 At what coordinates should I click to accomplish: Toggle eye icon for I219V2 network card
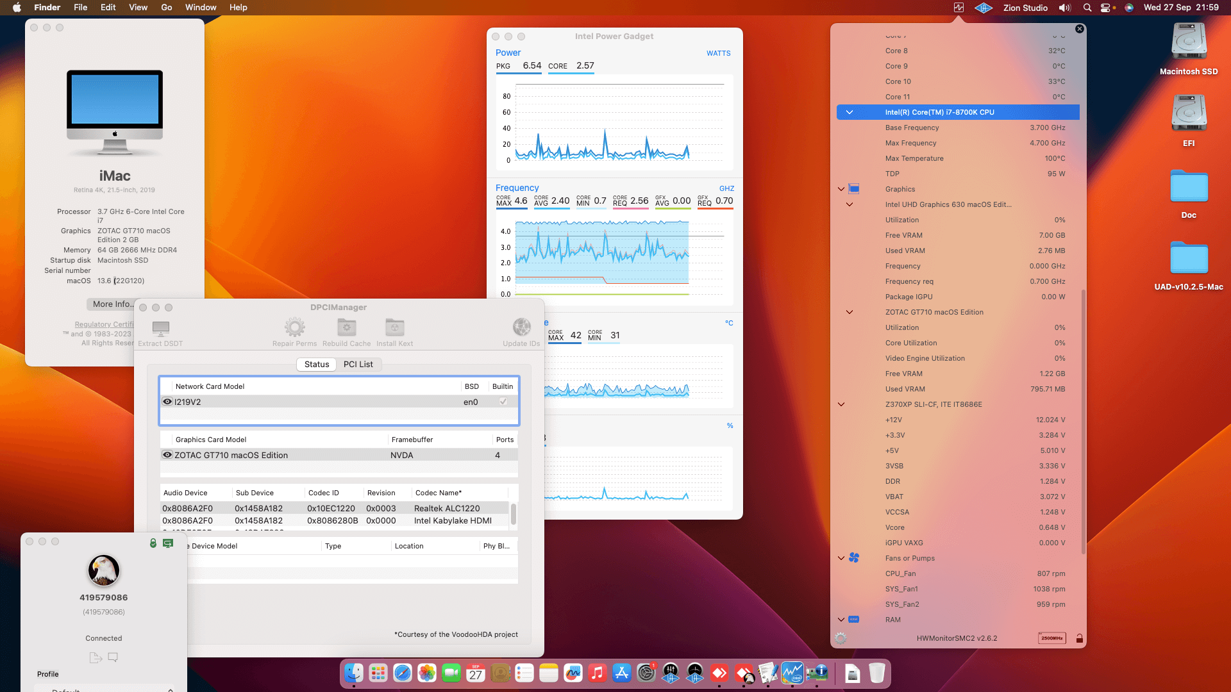pyautogui.click(x=167, y=402)
